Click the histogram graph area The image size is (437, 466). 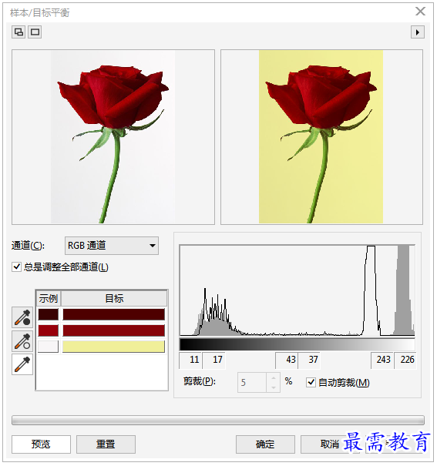[x=297, y=290]
